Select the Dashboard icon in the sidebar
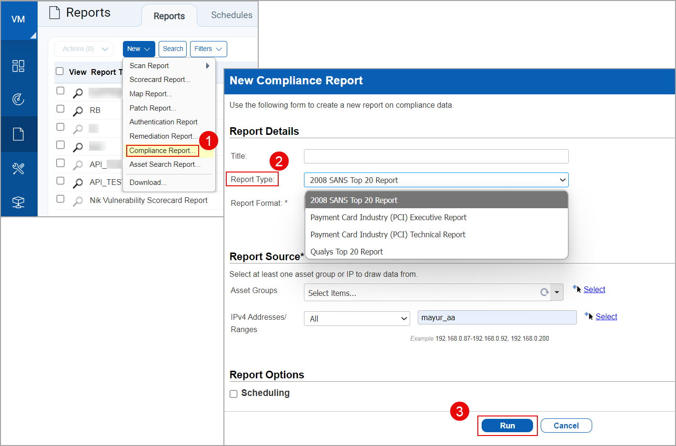The width and height of the screenshot is (676, 446). 19,66
